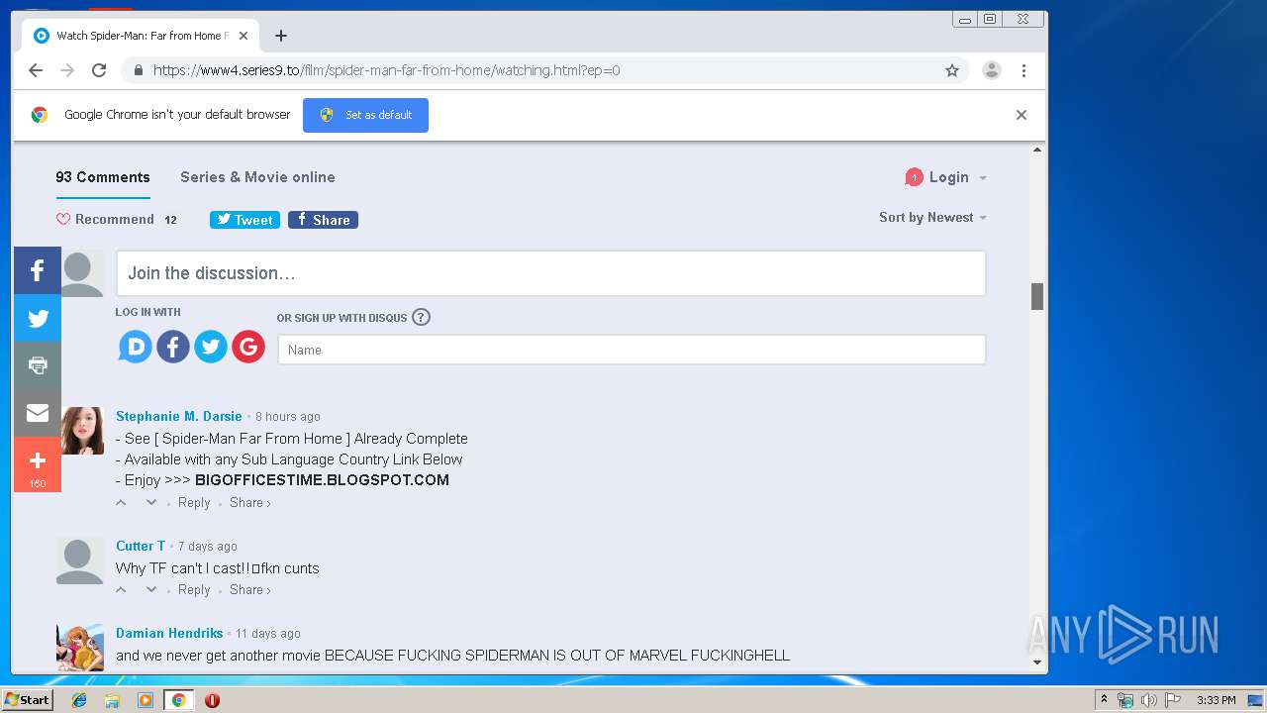The width and height of the screenshot is (1267, 713).
Task: Click the address bar URL
Action: 386,70
